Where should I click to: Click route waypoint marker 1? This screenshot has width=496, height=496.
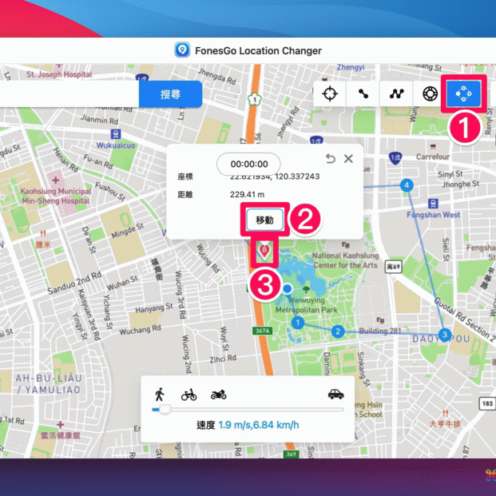coord(297,323)
